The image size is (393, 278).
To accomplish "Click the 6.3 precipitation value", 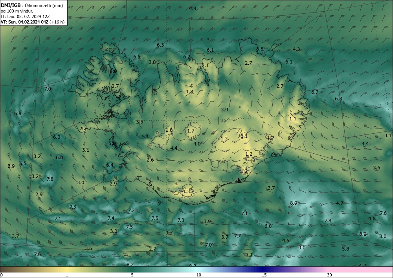I will 160,45.
